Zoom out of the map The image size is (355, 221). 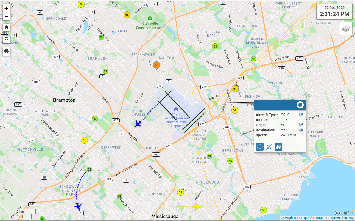pyautogui.click(x=7, y=16)
